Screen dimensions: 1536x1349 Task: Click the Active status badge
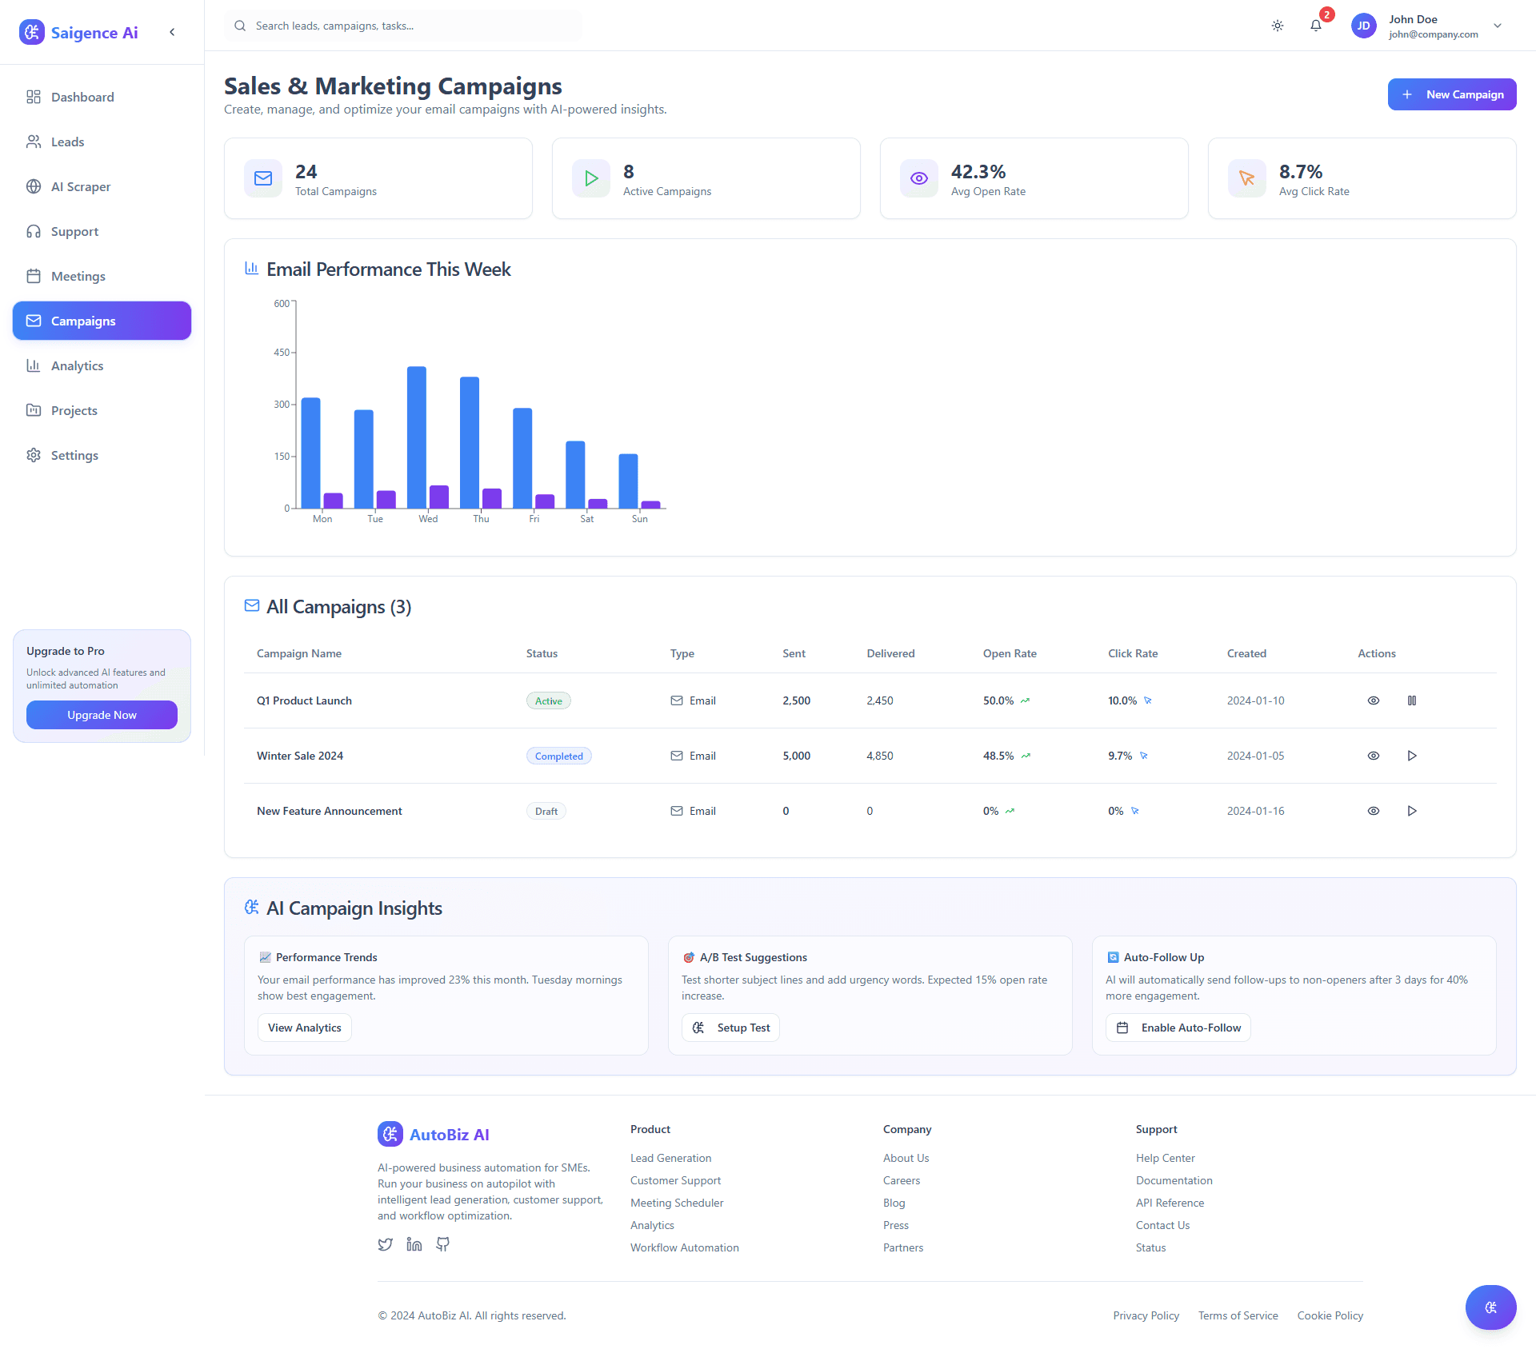pos(549,700)
